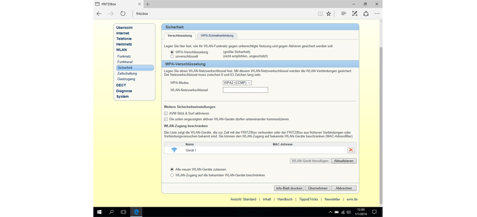Viewport: 477px width, 217px height.
Task: Select the unverschlüsselt radio option
Action: [x=173, y=56]
